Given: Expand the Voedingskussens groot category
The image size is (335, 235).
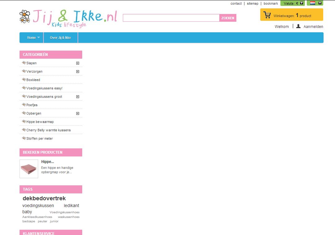Looking at the screenshot, I should click(78, 97).
